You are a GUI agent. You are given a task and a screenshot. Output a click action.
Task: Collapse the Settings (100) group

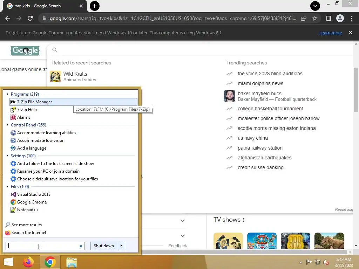(x=7, y=156)
